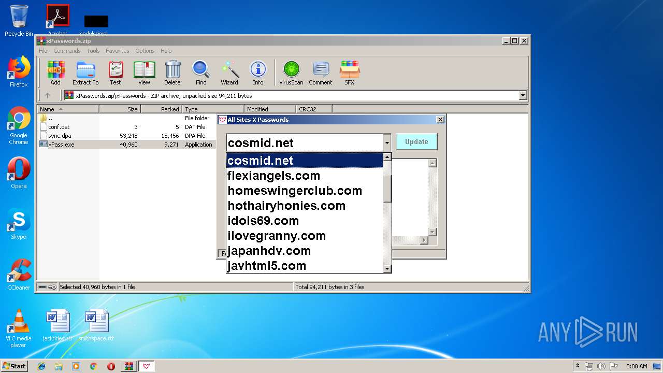Sort by the Modified column header
The height and width of the screenshot is (373, 663).
(x=270, y=109)
